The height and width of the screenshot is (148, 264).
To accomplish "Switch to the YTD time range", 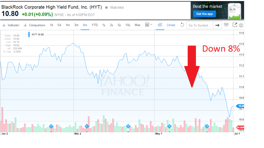I will [94, 25].
